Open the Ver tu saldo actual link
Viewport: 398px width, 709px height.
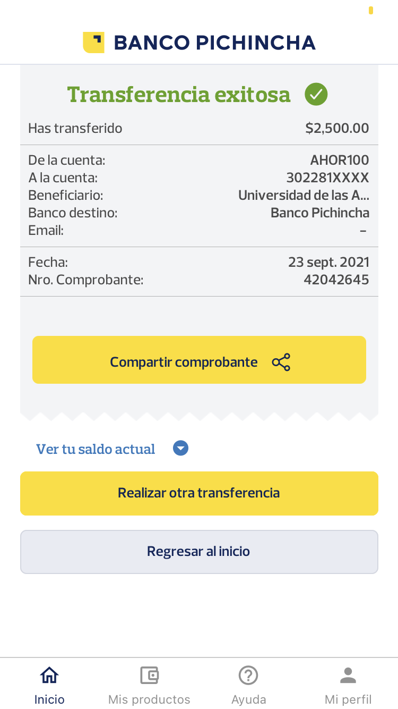96,449
